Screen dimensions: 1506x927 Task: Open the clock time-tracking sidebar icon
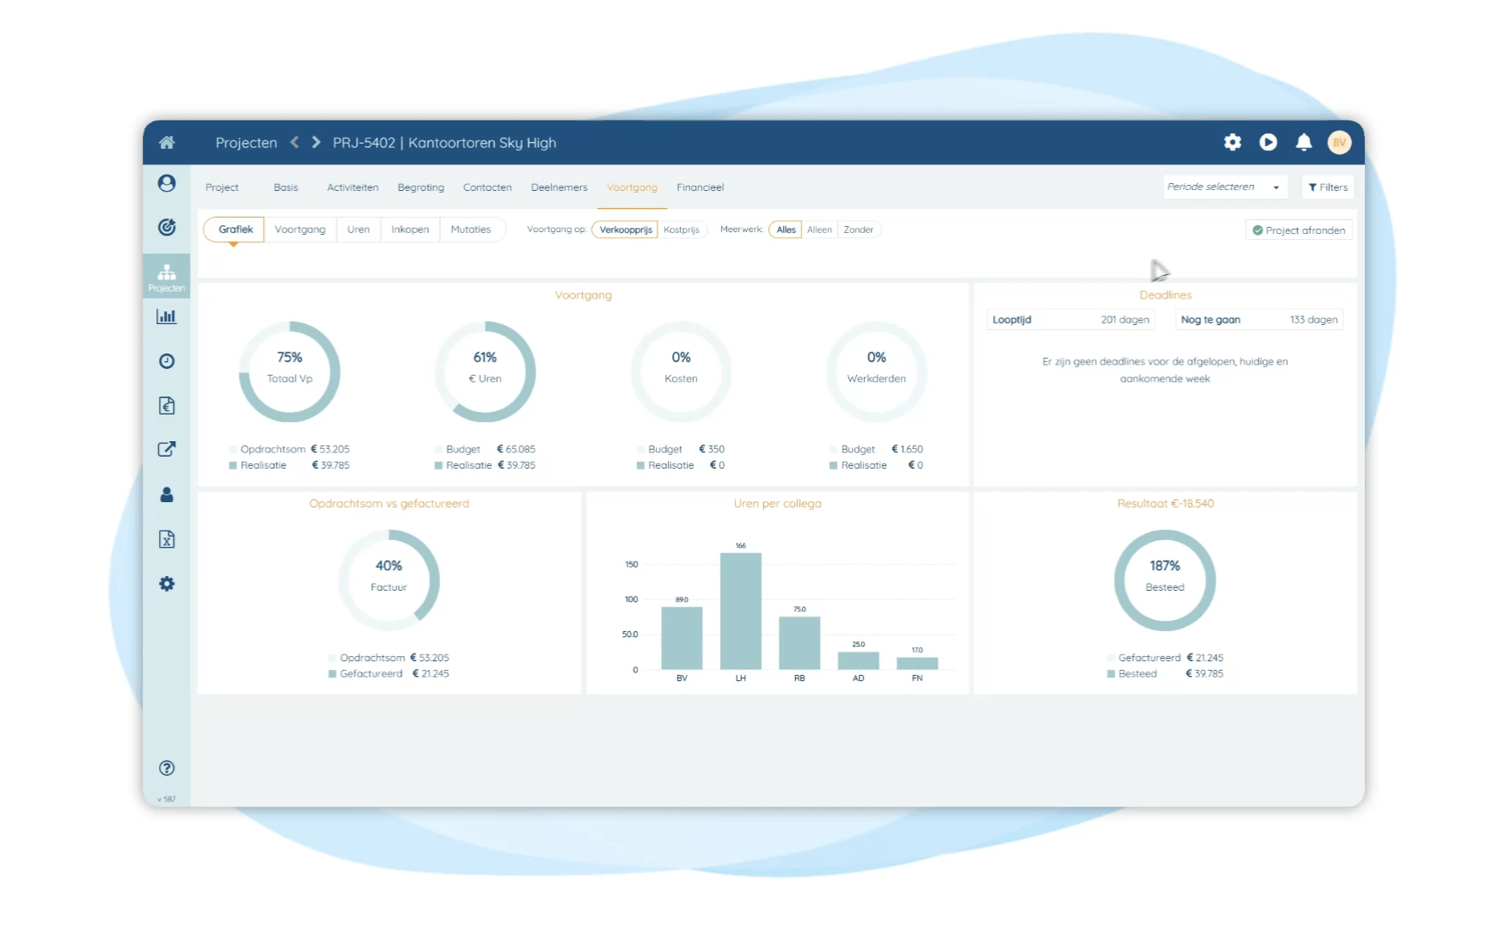(x=167, y=361)
